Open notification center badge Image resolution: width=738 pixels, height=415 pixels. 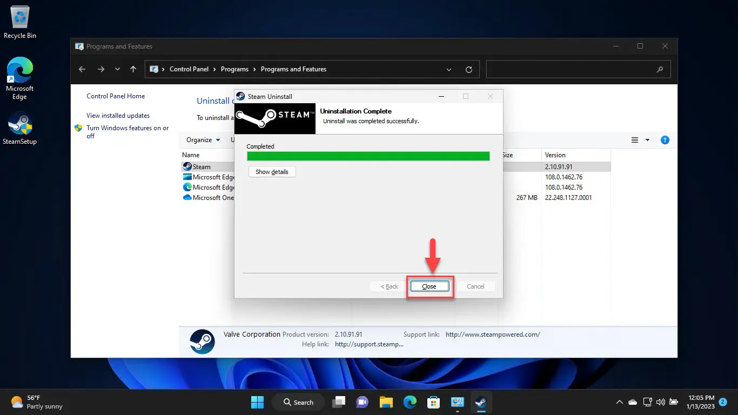722,401
